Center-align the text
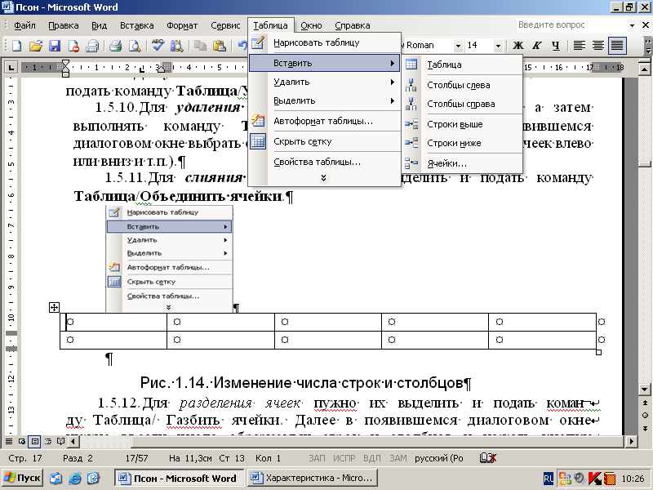Screen dimensions: 653x490 point(598,46)
